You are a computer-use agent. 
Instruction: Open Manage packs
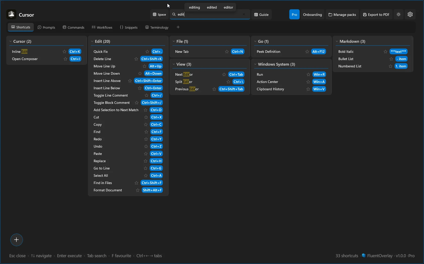(342, 14)
